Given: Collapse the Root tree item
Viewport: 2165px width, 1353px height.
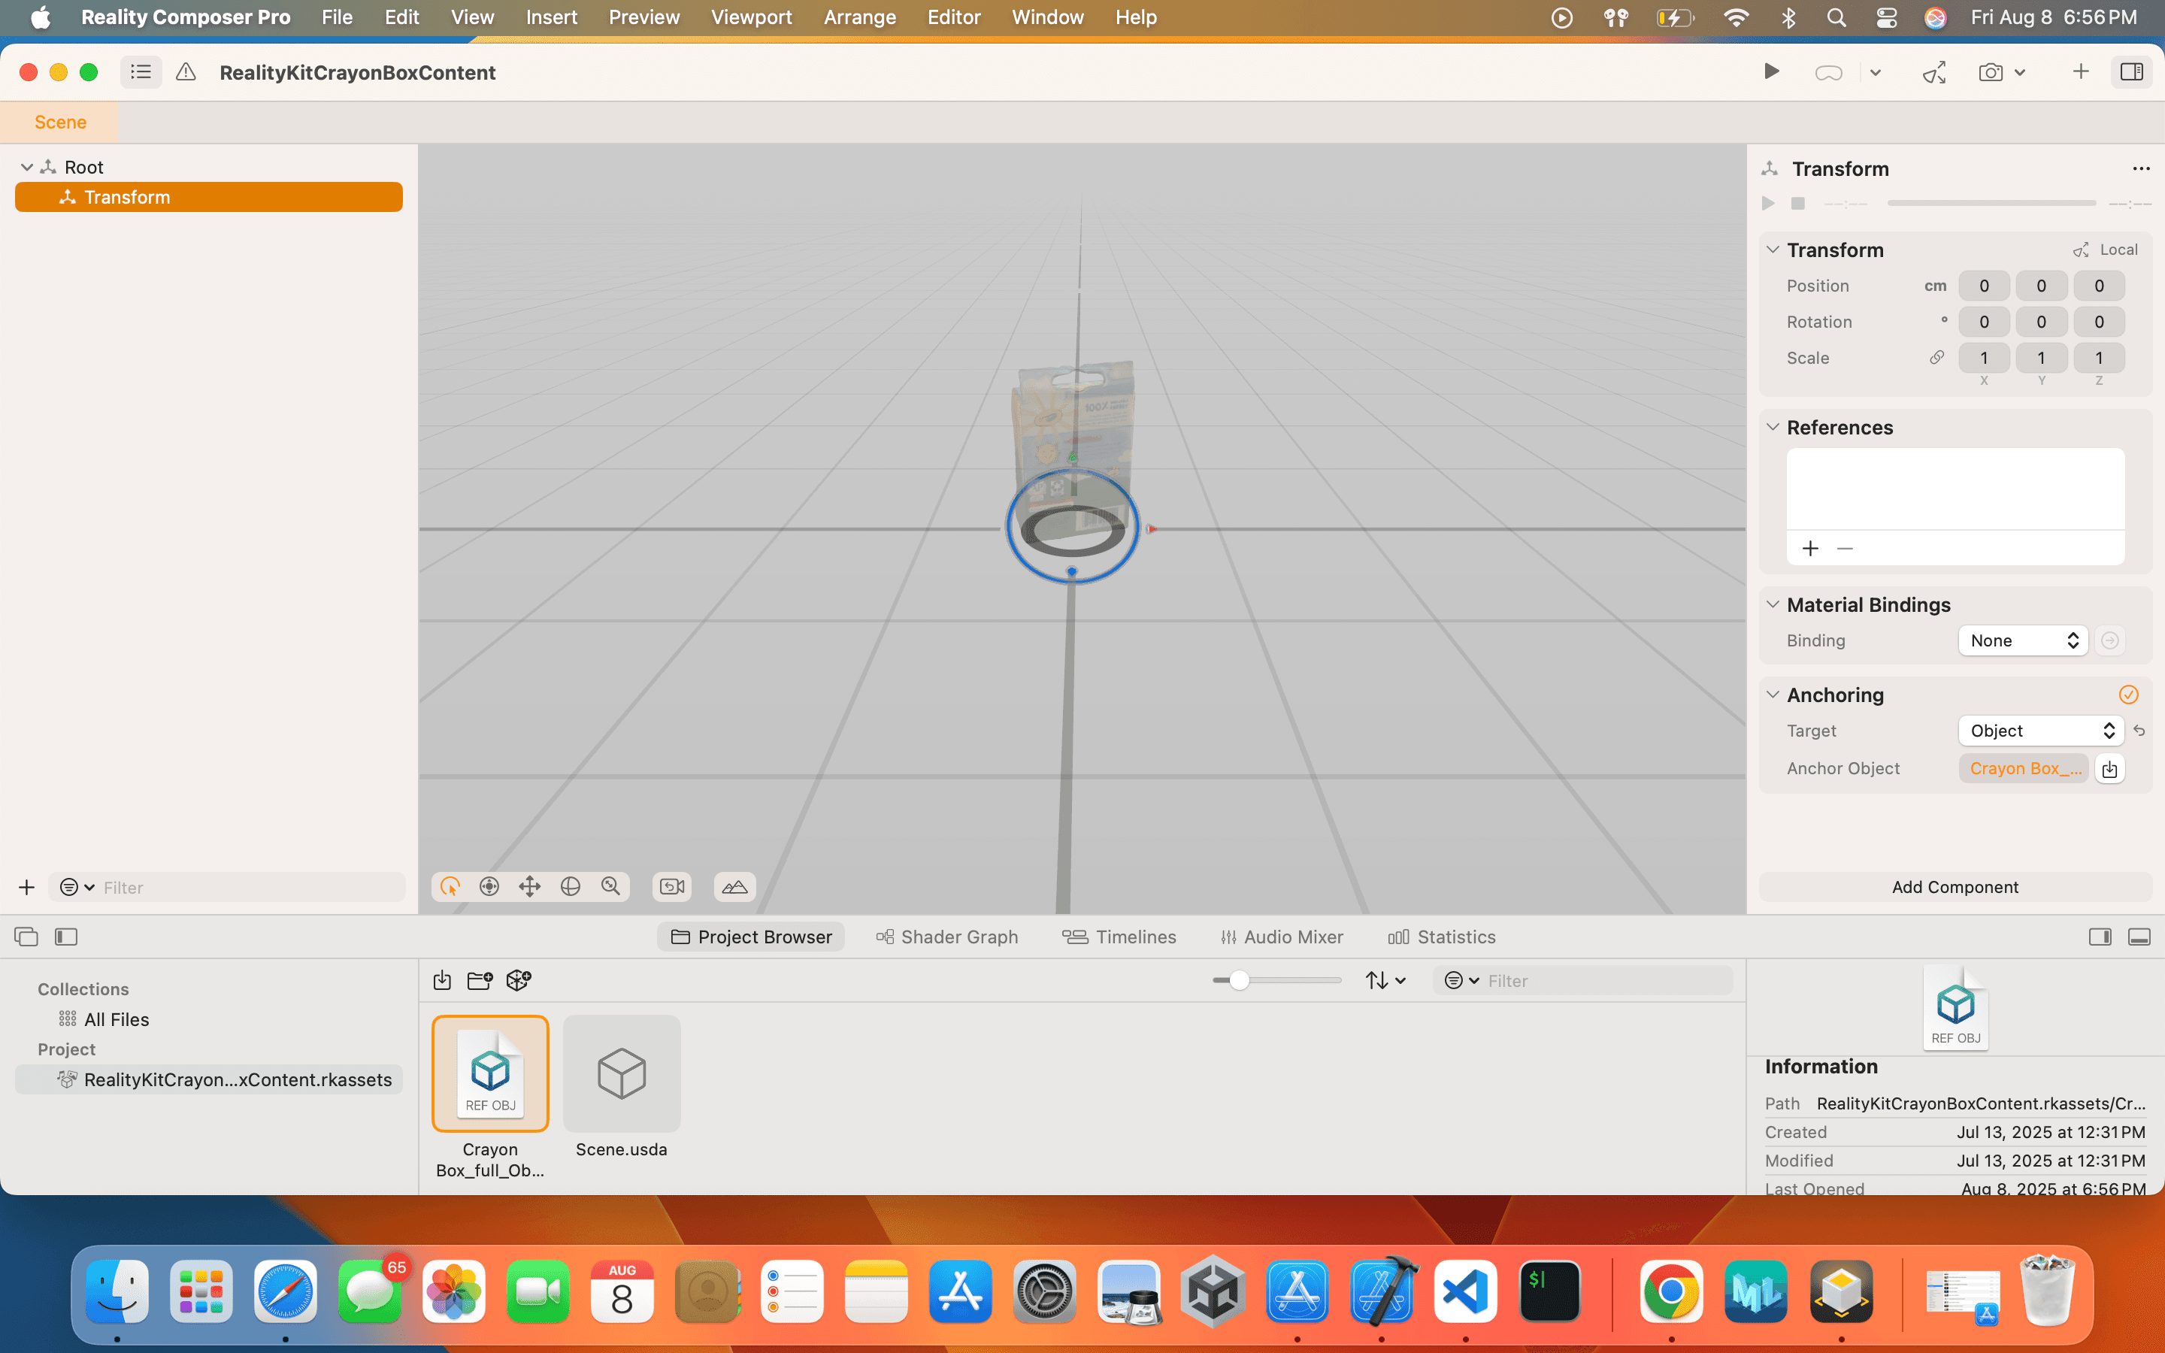Looking at the screenshot, I should (x=27, y=168).
